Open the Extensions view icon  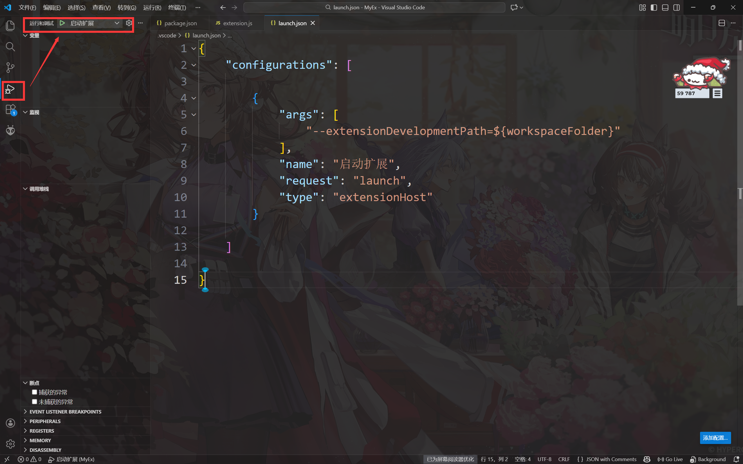(x=10, y=109)
